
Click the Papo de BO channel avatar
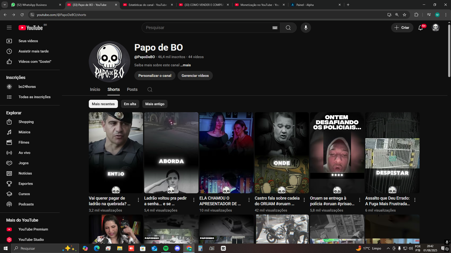(x=109, y=62)
